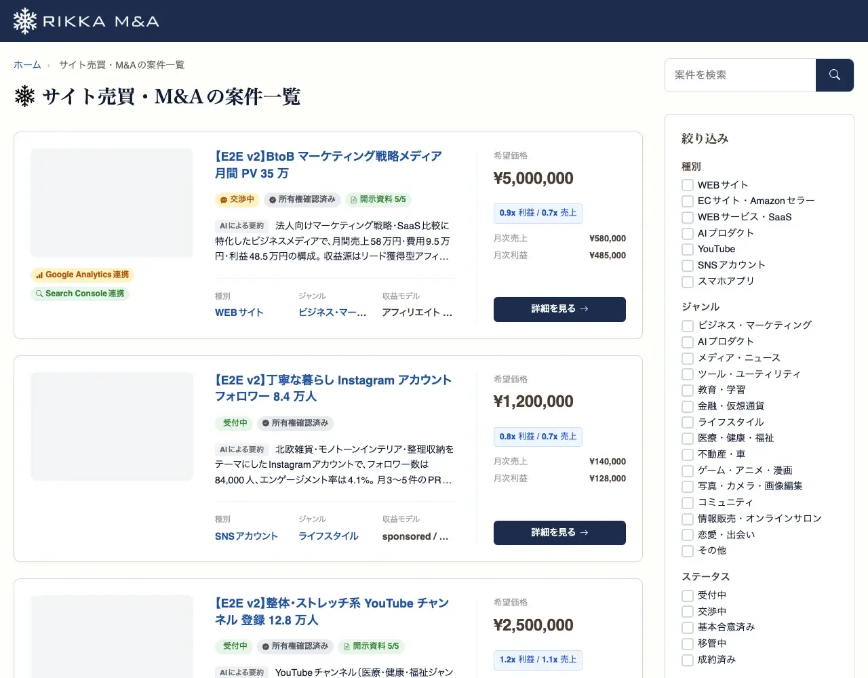Click the ¥128,000 monthly profit value
This screenshot has width=868, height=678.
pos(608,479)
